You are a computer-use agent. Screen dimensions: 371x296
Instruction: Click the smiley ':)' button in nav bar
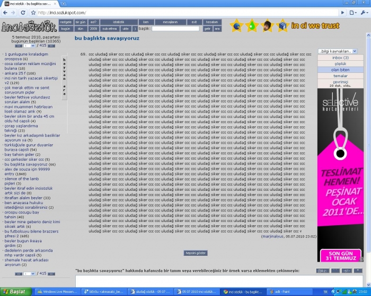coord(135,29)
